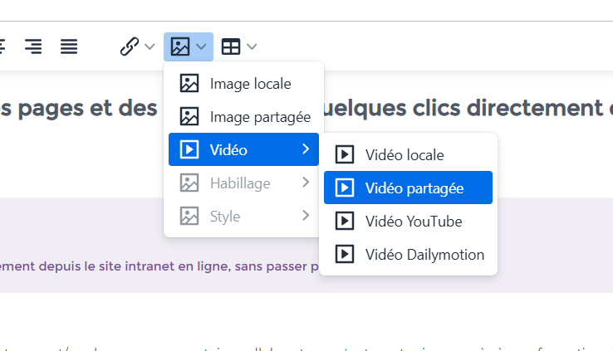This screenshot has height=351, width=613.
Task: Click the insert link chain icon
Action: [129, 46]
